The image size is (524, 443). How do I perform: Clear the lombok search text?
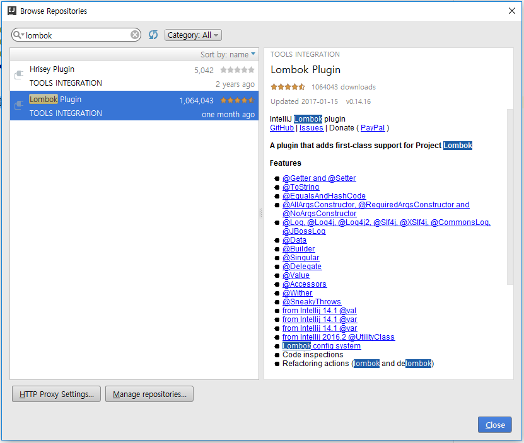pyautogui.click(x=135, y=35)
